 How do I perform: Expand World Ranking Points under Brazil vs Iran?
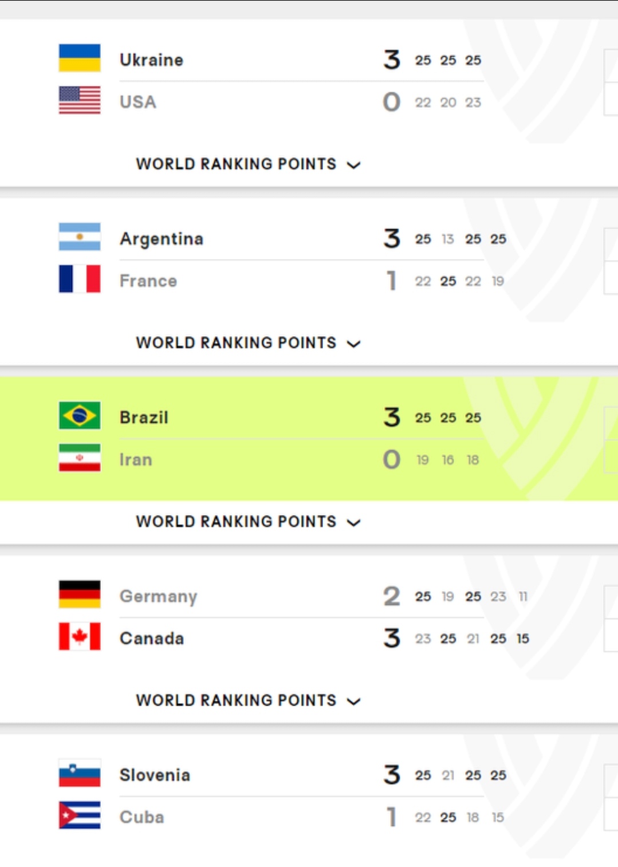[248, 522]
